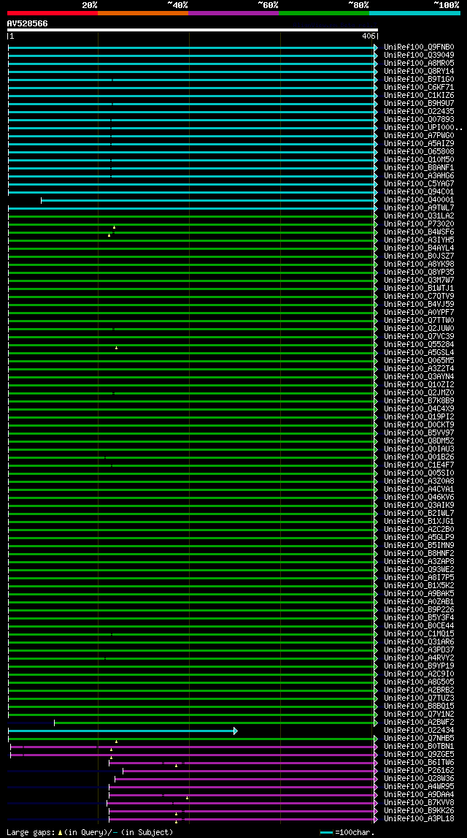Open hit UniRef100_A7PWG0
The height and width of the screenshot is (838, 467).
(419, 136)
